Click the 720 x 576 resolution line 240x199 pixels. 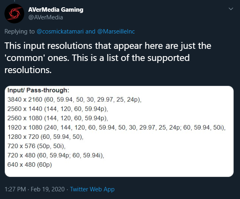(36, 146)
